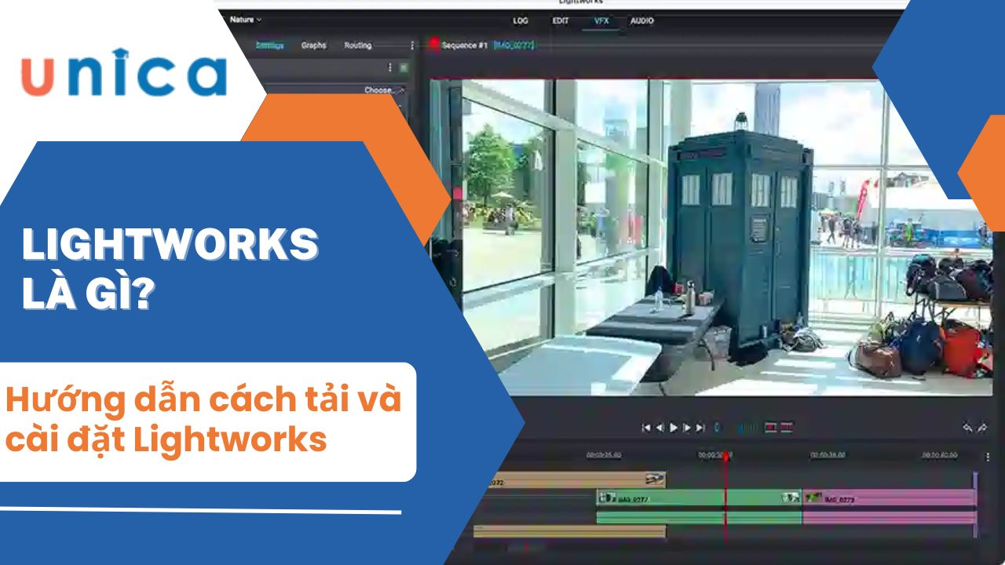The height and width of the screenshot is (565, 1005).
Task: Redo the last edit
Action: click(x=981, y=428)
